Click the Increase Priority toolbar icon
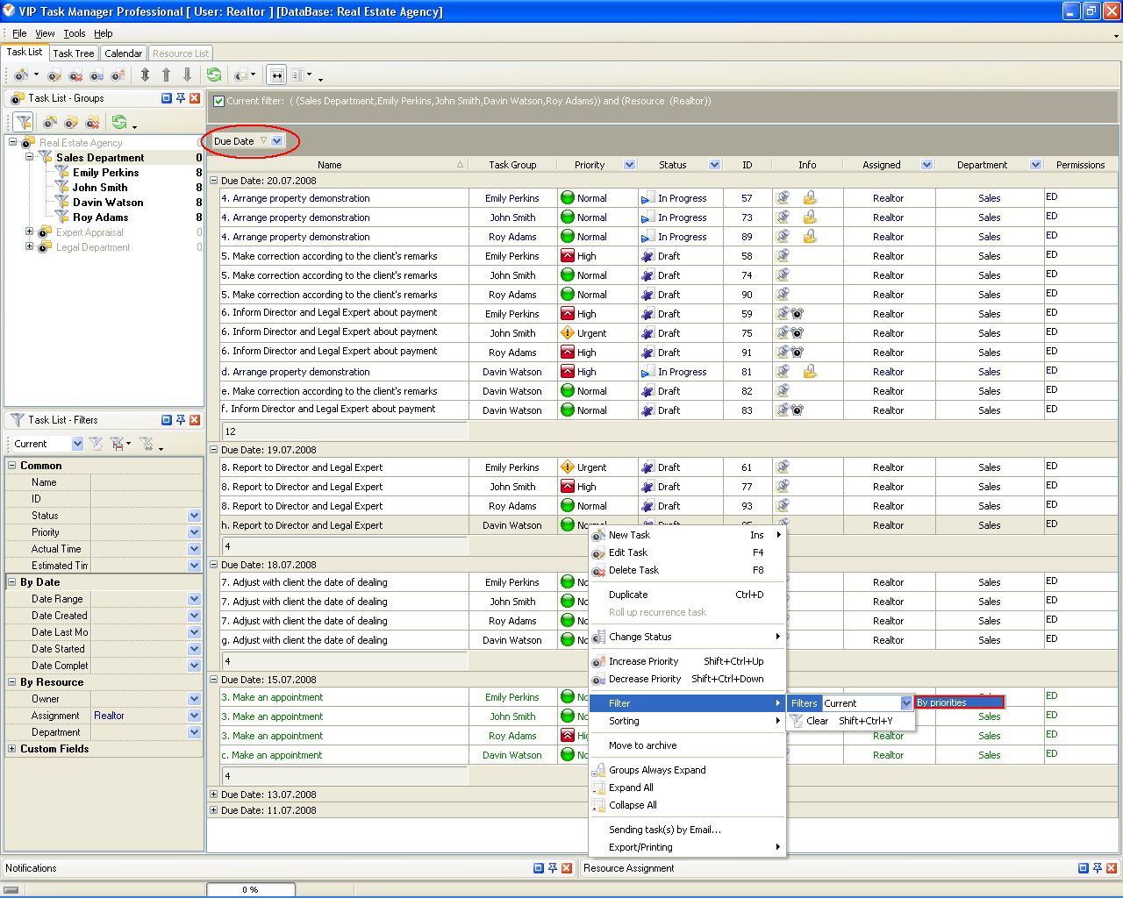This screenshot has width=1123, height=898. click(x=118, y=75)
